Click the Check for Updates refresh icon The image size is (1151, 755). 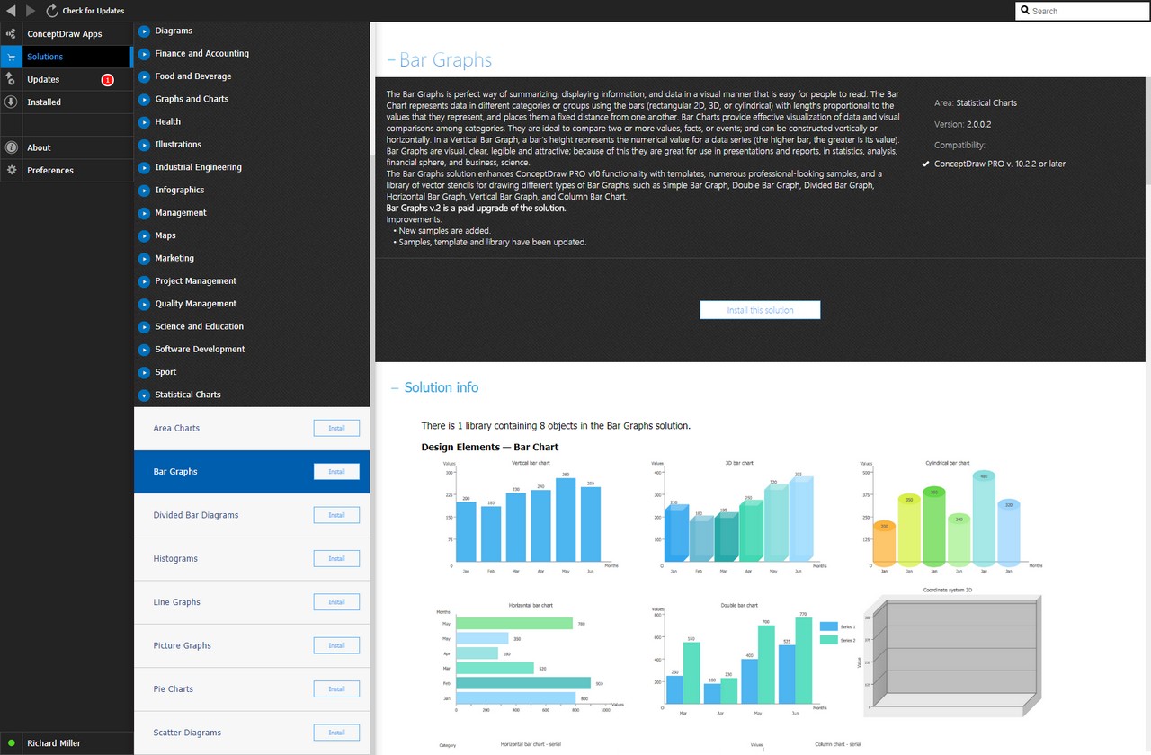tap(51, 11)
